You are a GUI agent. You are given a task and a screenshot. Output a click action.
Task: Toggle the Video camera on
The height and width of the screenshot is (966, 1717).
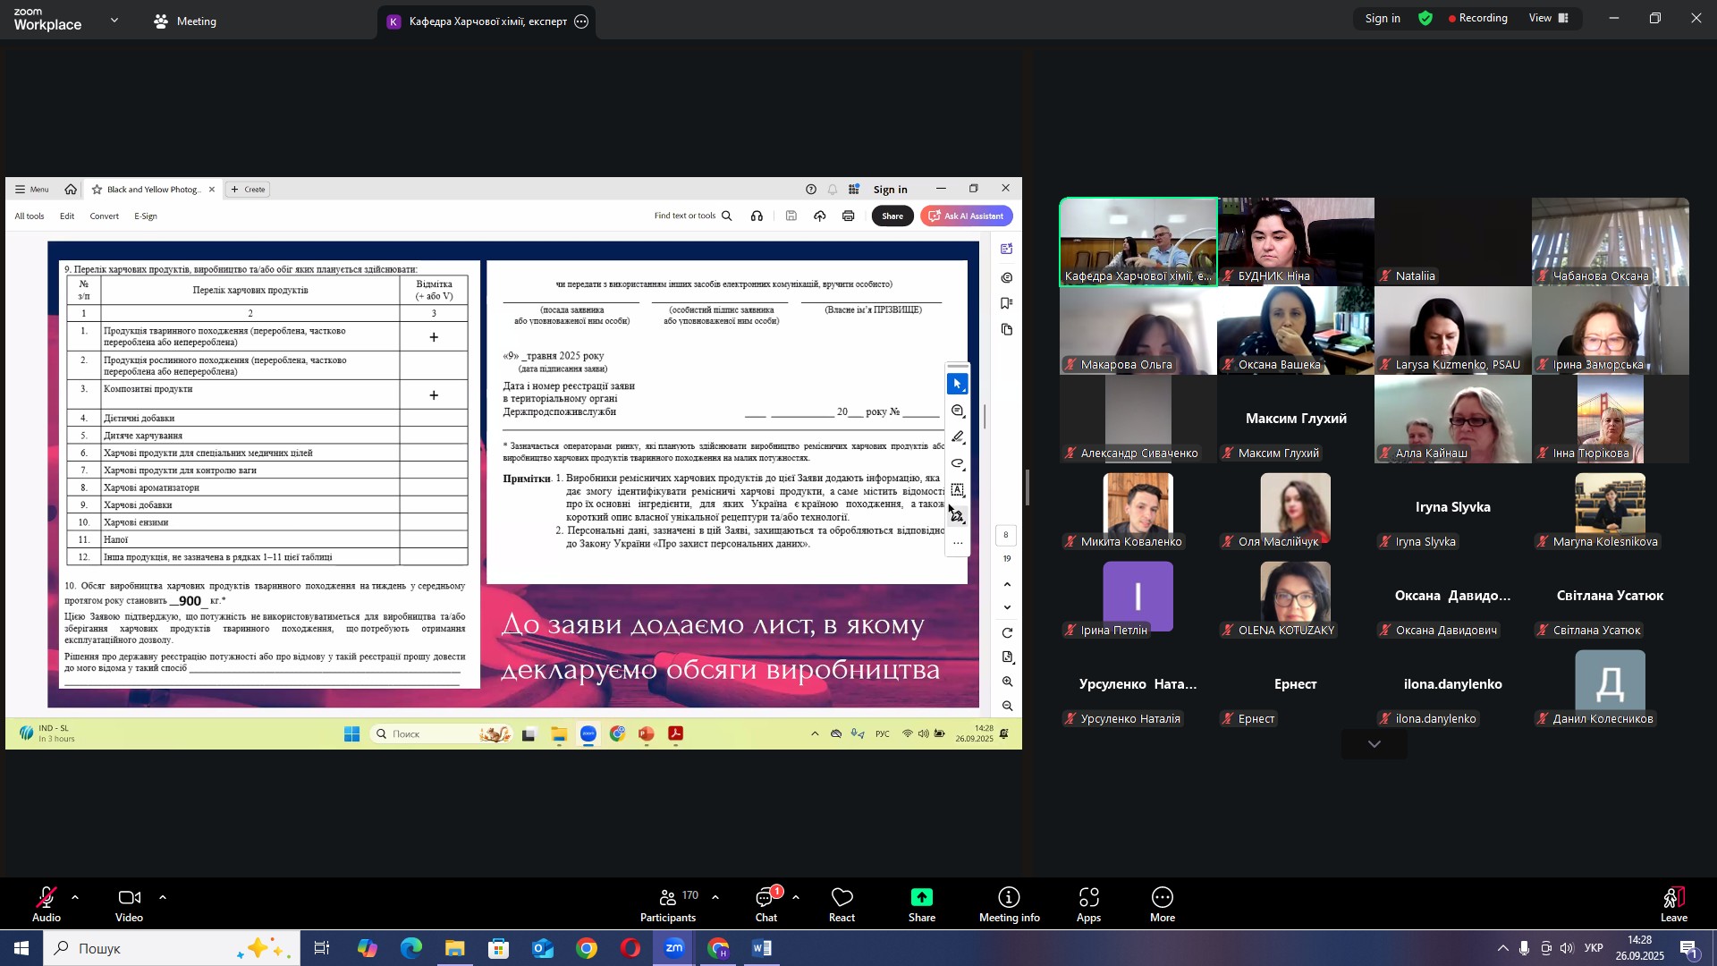coord(129,904)
